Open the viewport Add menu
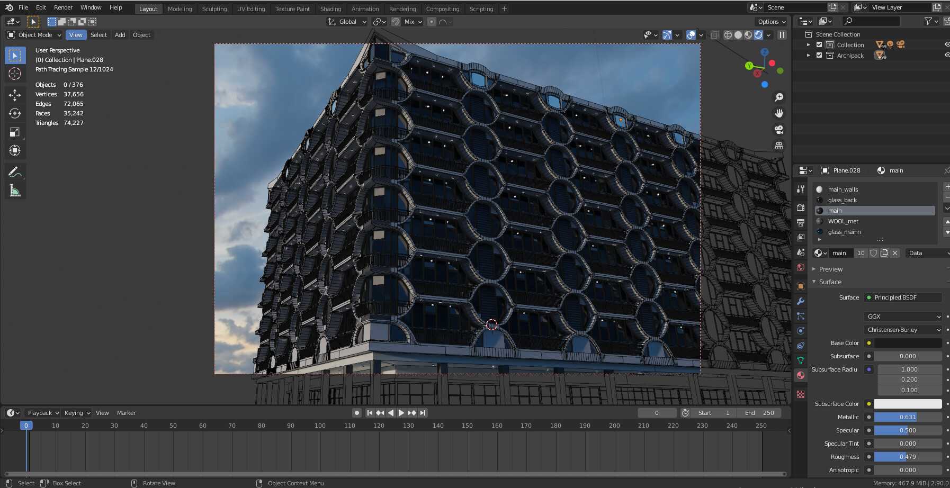 [x=120, y=35]
